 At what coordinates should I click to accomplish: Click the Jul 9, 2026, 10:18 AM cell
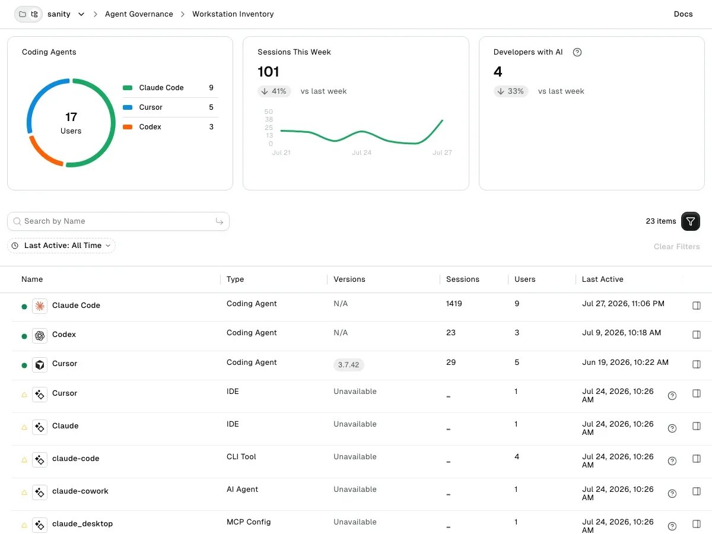point(621,333)
